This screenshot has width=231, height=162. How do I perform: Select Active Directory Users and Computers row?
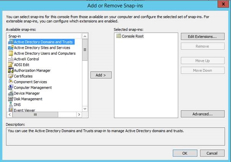click(42, 53)
